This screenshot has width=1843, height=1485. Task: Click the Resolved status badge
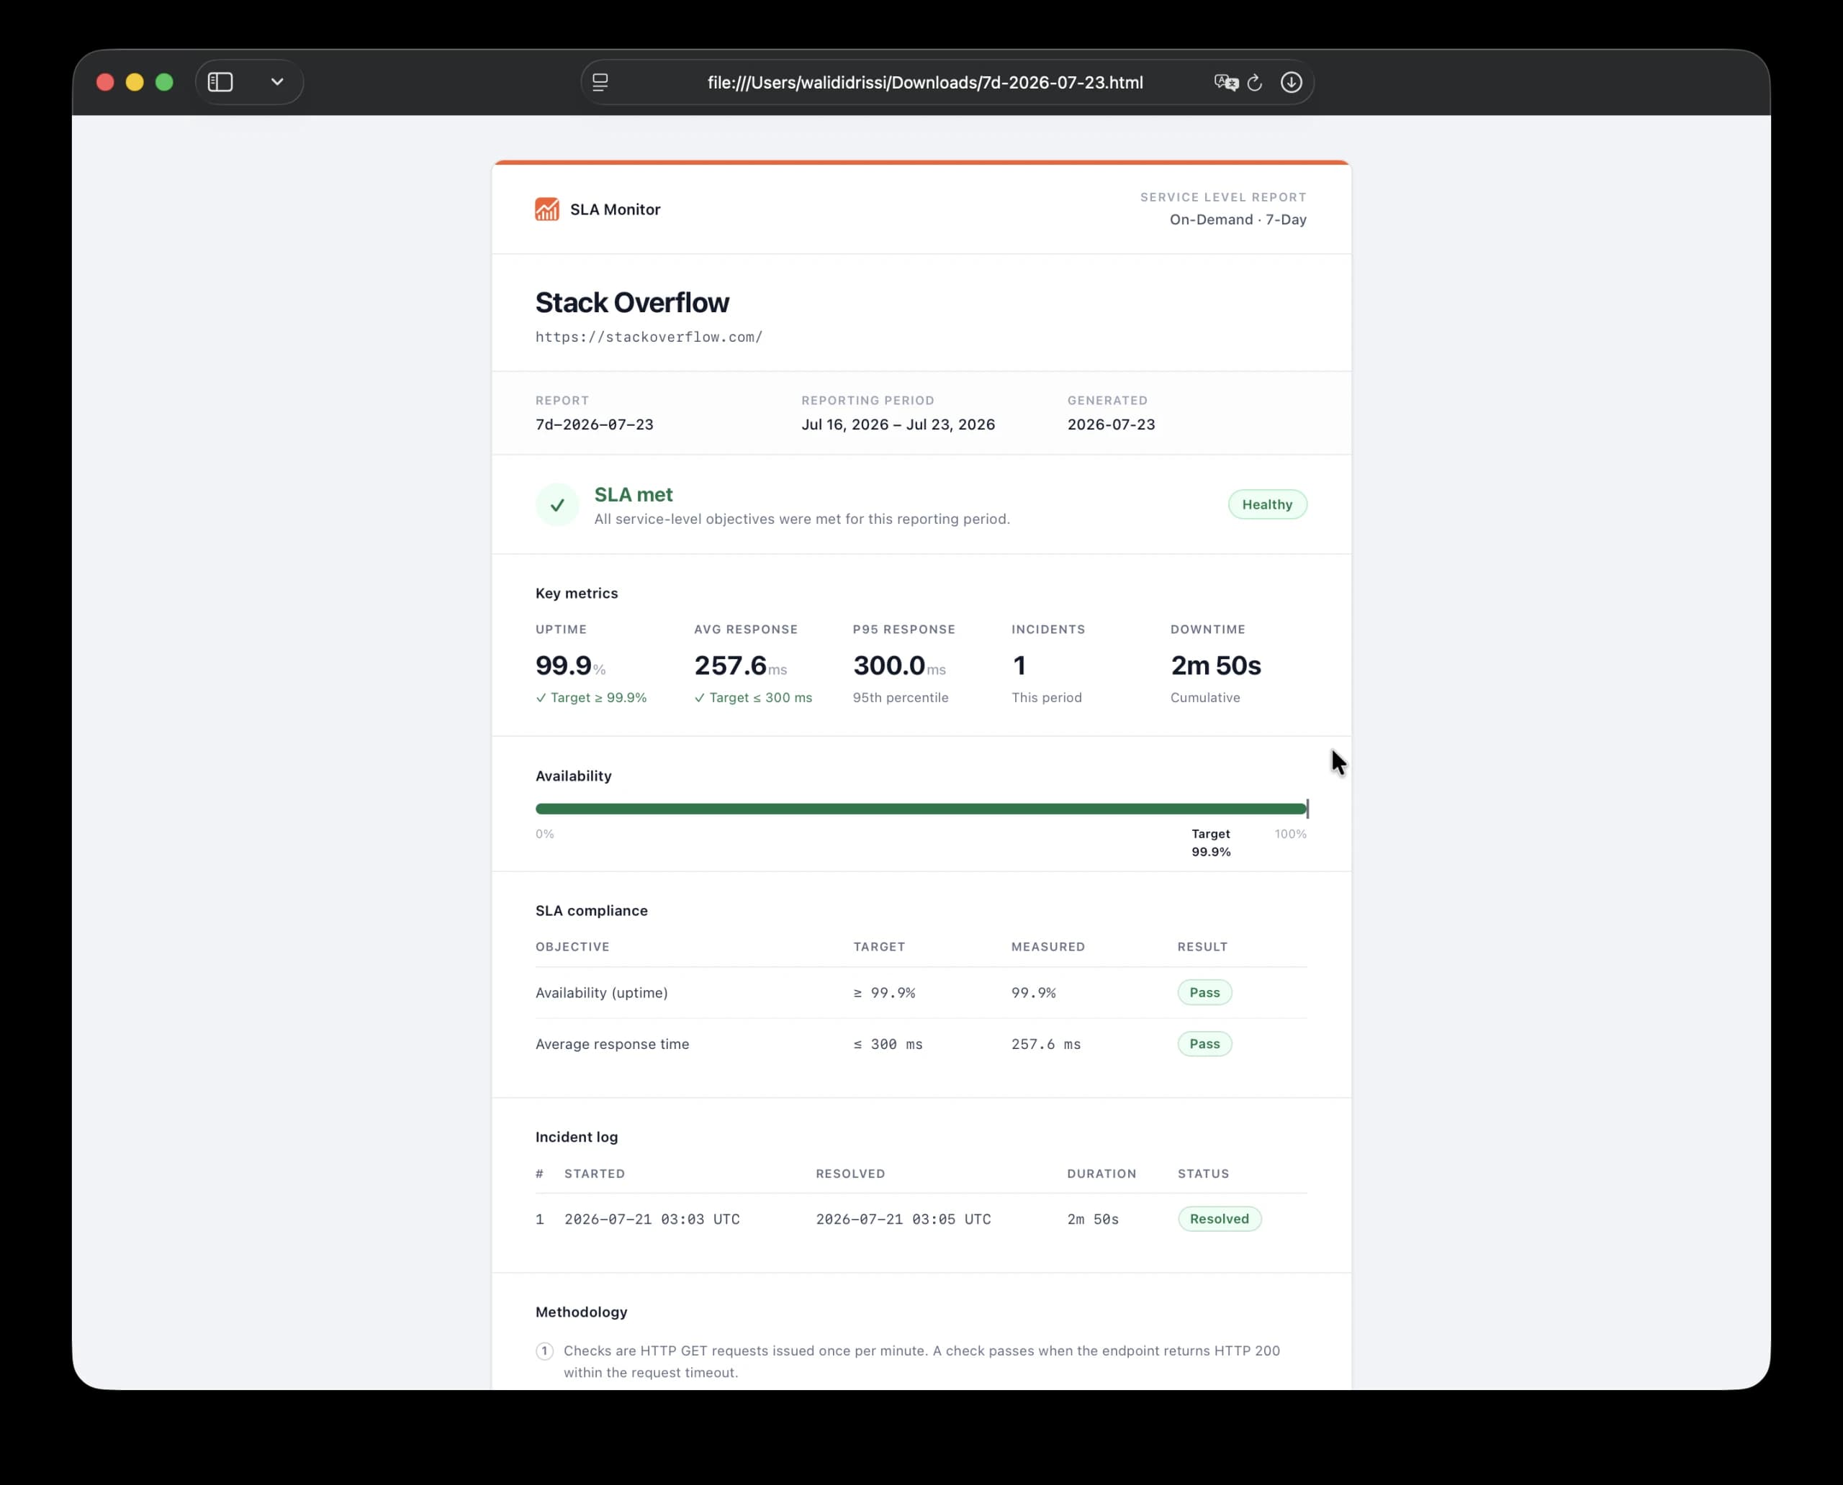[x=1219, y=1219]
